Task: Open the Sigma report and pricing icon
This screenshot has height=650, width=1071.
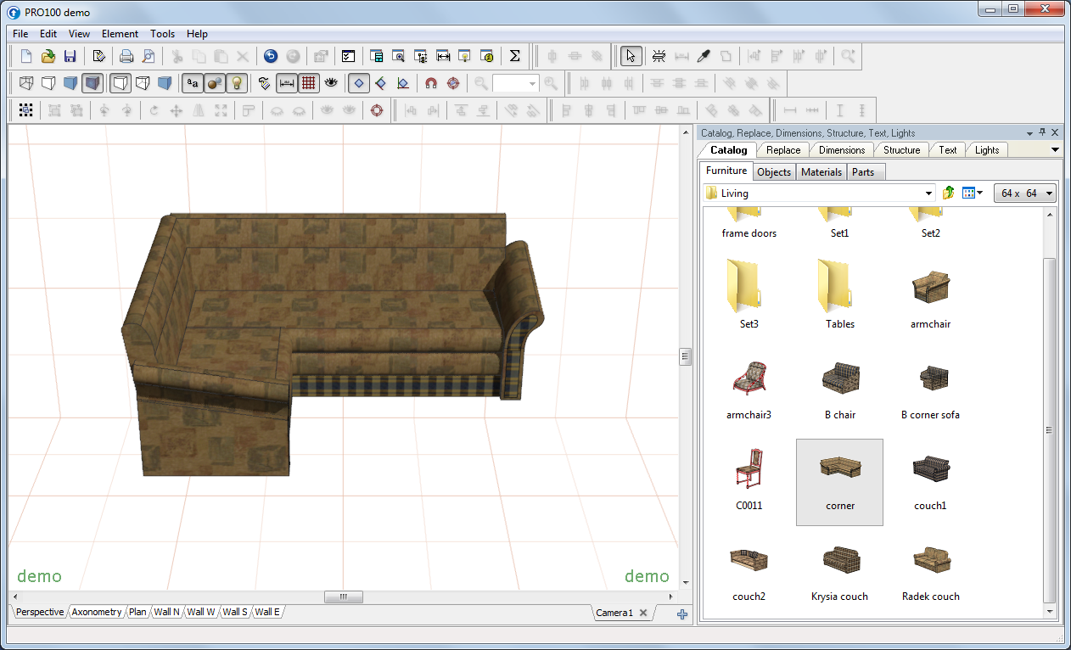Action: [514, 57]
